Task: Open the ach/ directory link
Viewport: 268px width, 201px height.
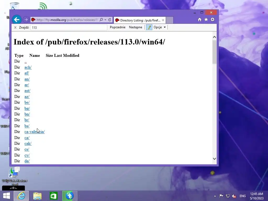Action: (x=28, y=67)
